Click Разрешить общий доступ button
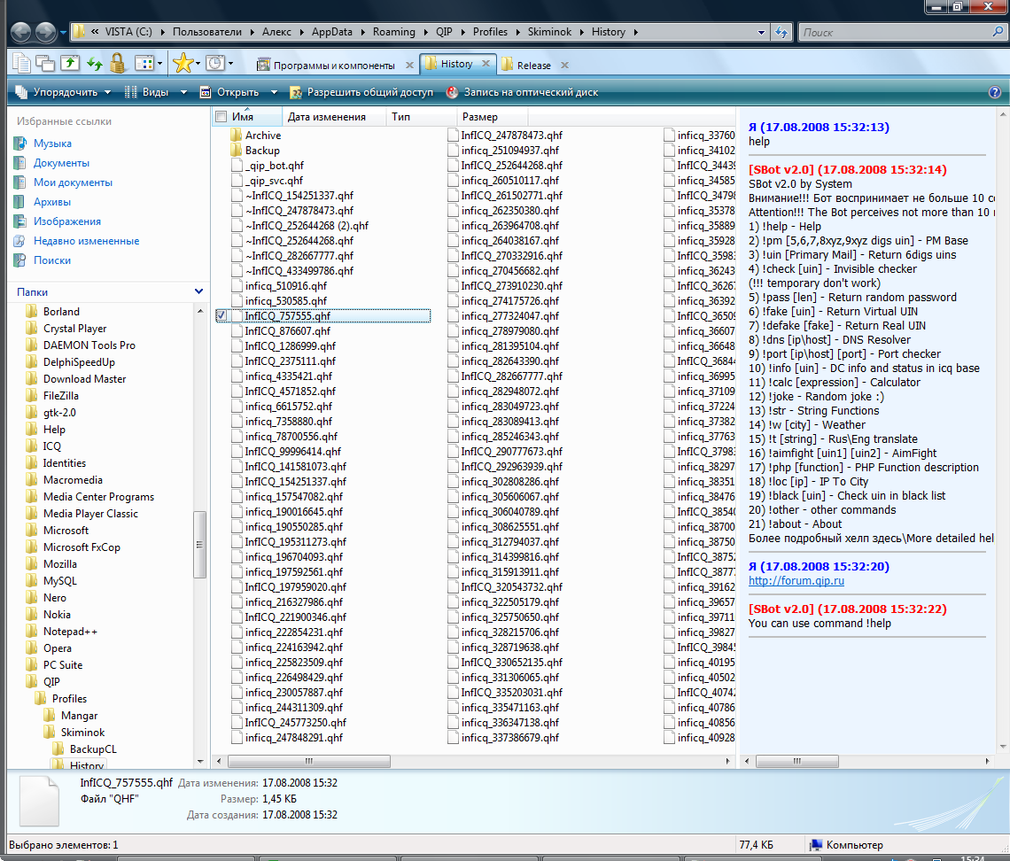This screenshot has width=1010, height=861. (x=361, y=92)
